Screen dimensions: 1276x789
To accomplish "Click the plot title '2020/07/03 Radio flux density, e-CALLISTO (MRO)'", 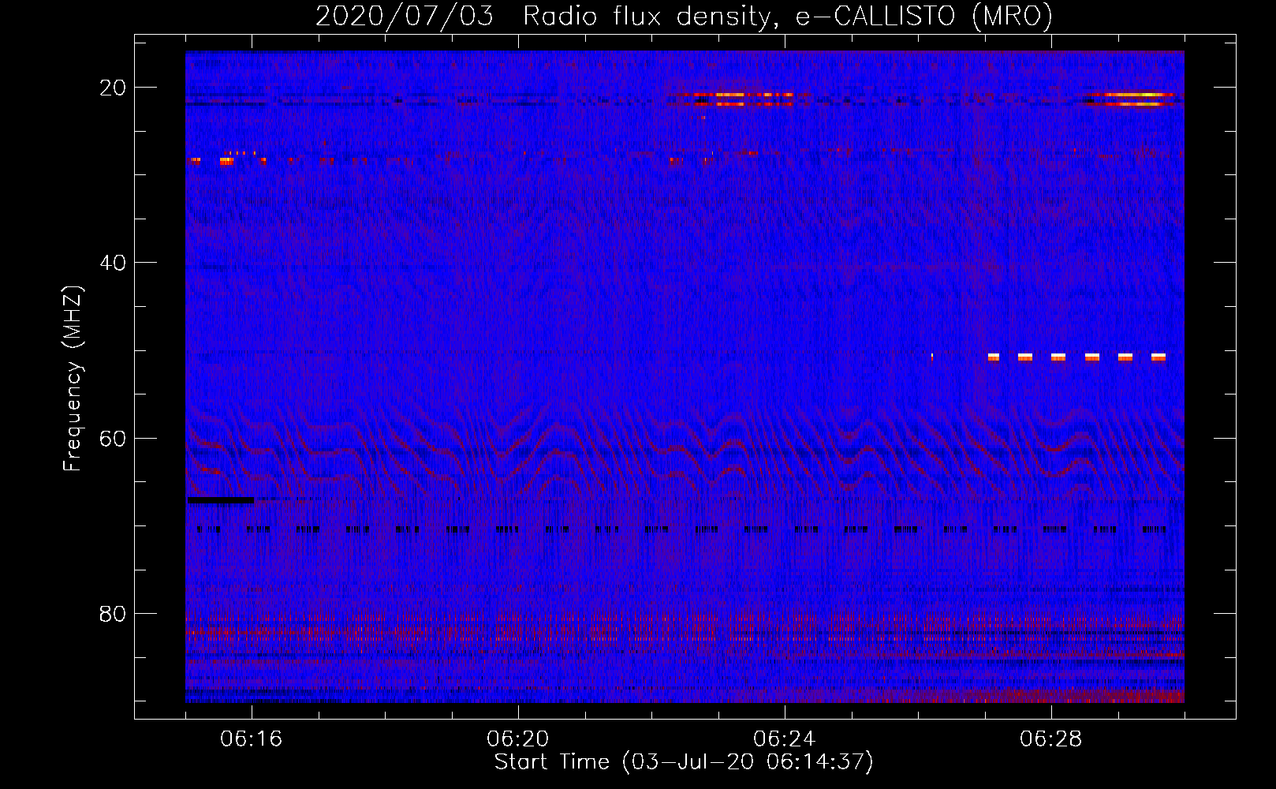I will pyautogui.click(x=684, y=16).
